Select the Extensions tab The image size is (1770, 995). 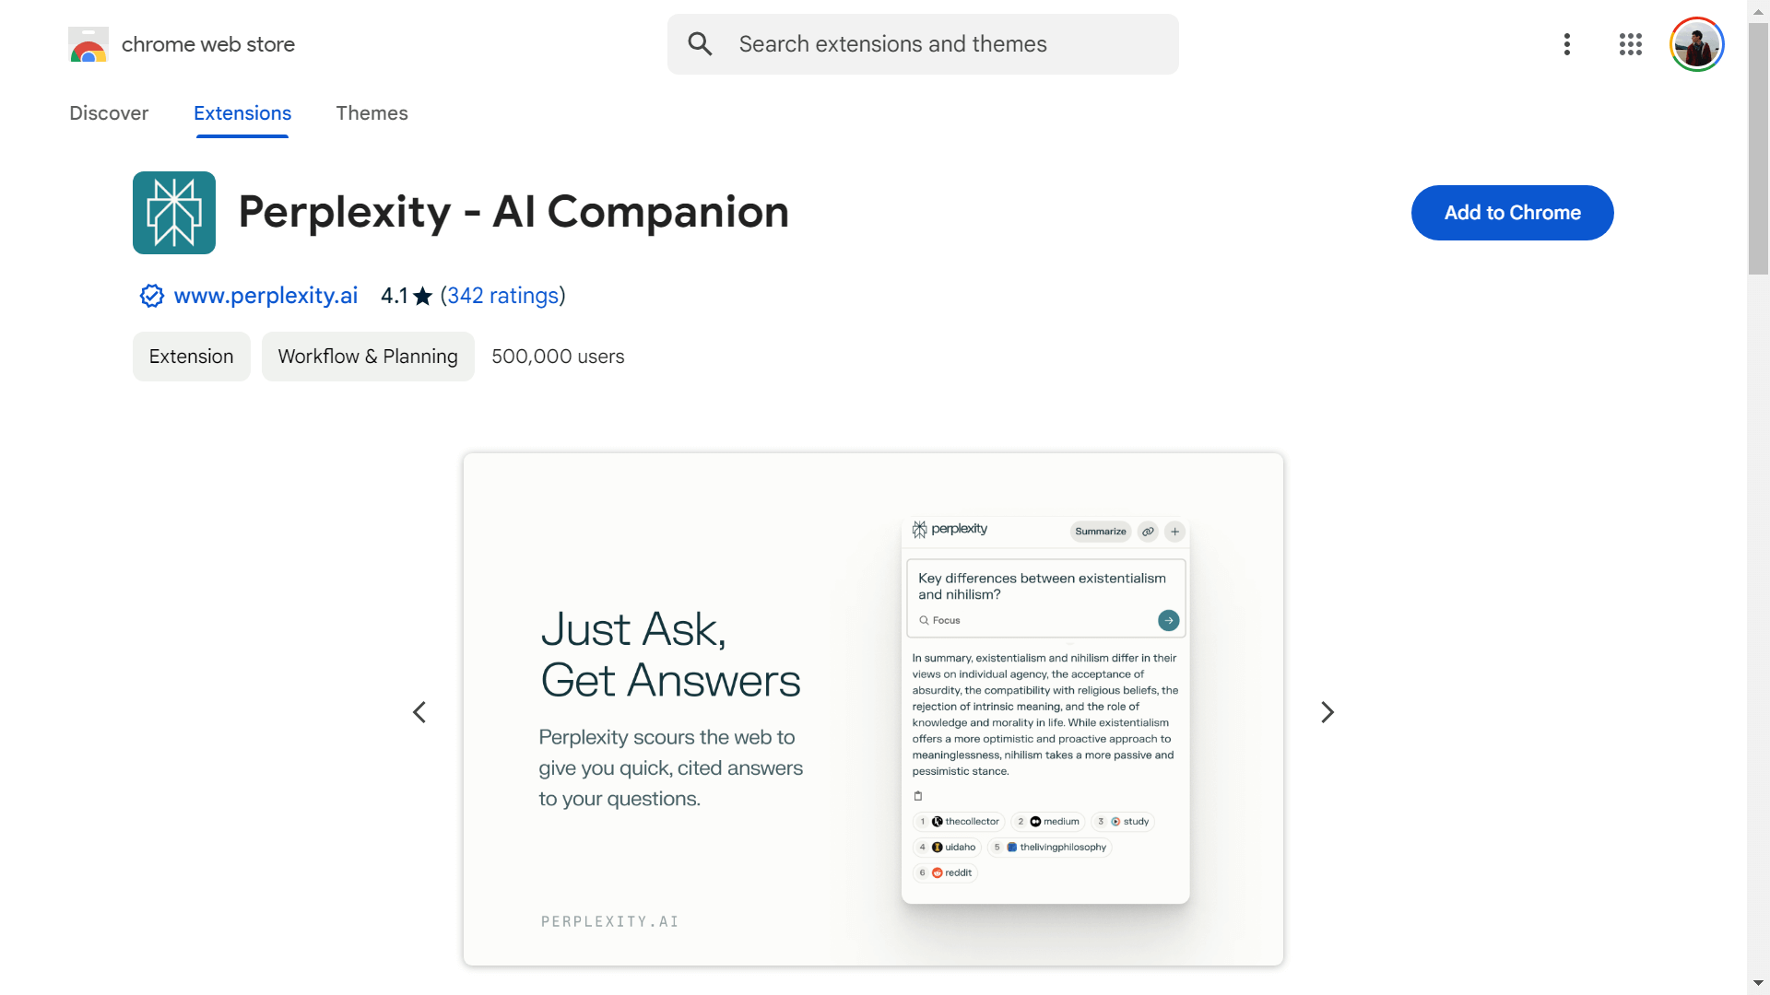pyautogui.click(x=242, y=113)
